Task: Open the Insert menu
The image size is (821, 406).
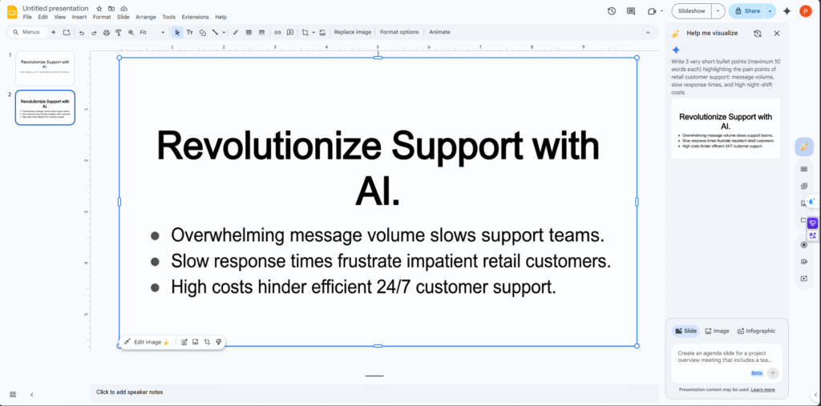Action: (x=79, y=17)
